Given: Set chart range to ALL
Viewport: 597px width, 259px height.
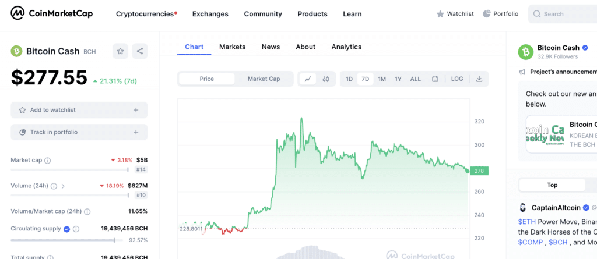Looking at the screenshot, I should tap(415, 79).
